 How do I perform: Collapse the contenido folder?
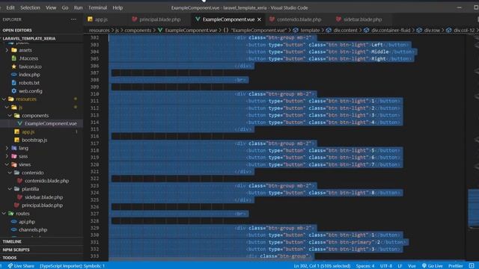(x=32, y=173)
